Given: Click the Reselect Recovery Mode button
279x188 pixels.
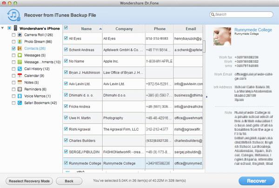Looking at the screenshot, I should [x=29, y=181].
